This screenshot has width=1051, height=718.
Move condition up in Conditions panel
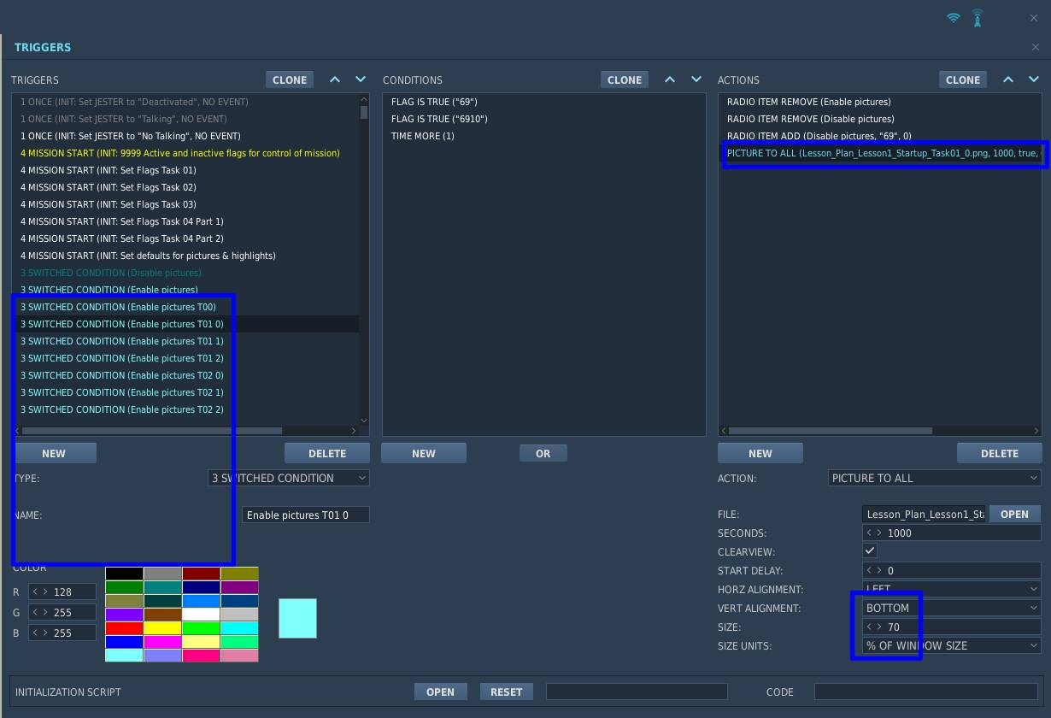click(x=670, y=79)
